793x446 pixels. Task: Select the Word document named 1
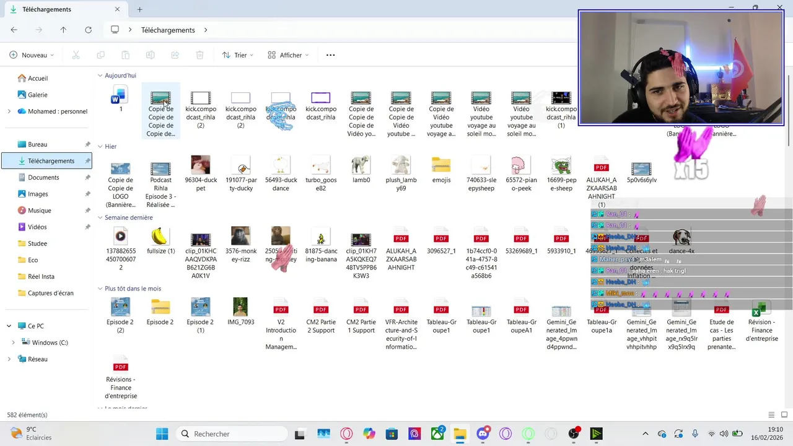click(120, 99)
